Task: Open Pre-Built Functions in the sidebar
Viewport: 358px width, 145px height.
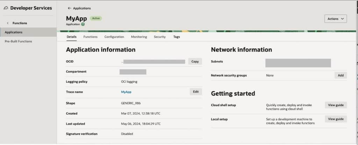Action: (x=18, y=41)
